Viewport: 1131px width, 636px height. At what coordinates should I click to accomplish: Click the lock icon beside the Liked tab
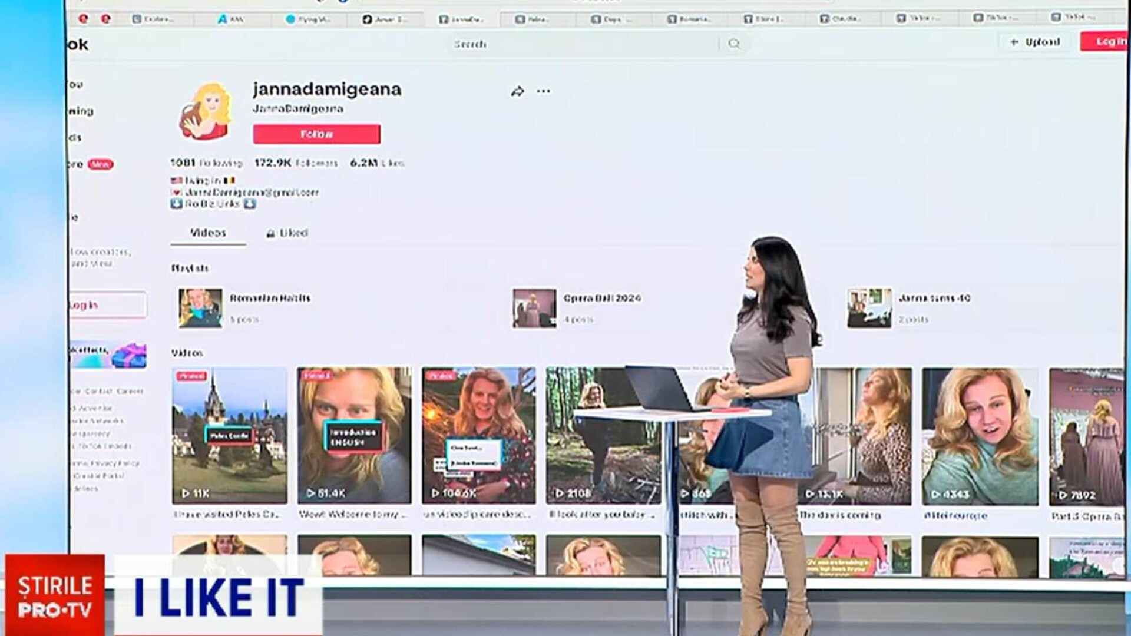[x=272, y=233]
